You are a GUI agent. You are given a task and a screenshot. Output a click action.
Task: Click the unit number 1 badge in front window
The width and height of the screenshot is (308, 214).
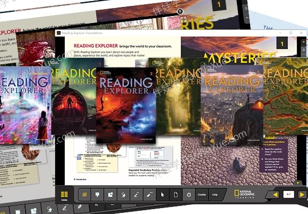(282, 43)
